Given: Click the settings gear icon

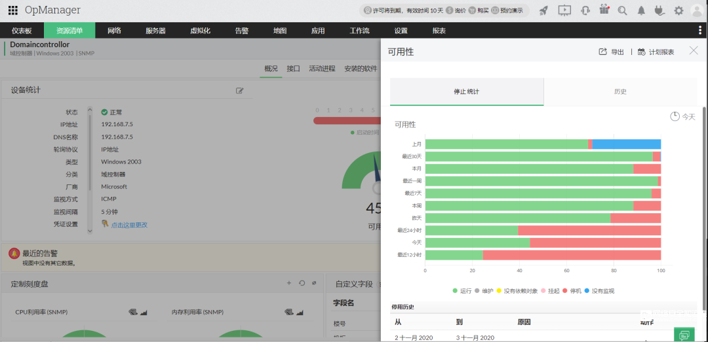Looking at the screenshot, I should click(x=678, y=10).
